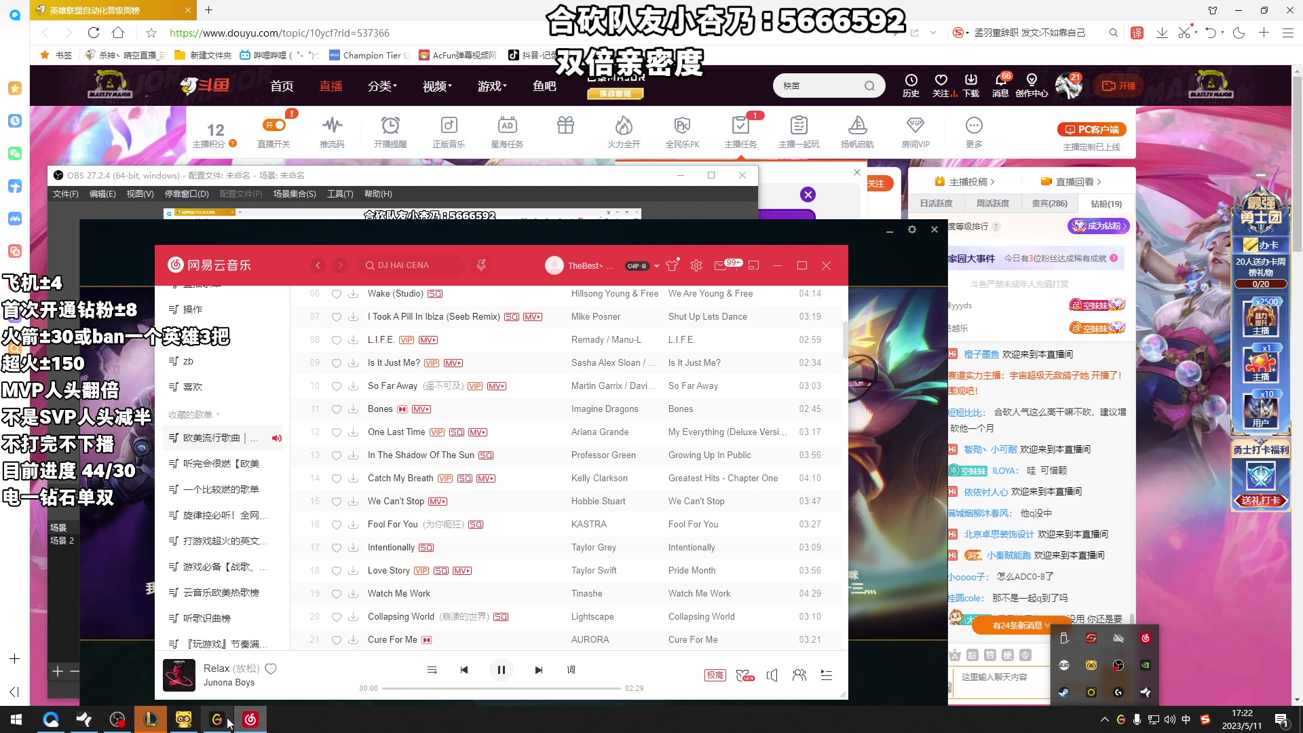Open lyrics panel with 词 icon
This screenshot has width=1303, height=733.
[x=571, y=670]
